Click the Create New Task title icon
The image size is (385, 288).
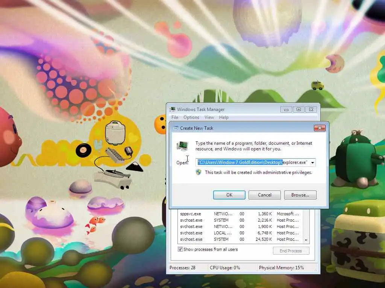175,128
